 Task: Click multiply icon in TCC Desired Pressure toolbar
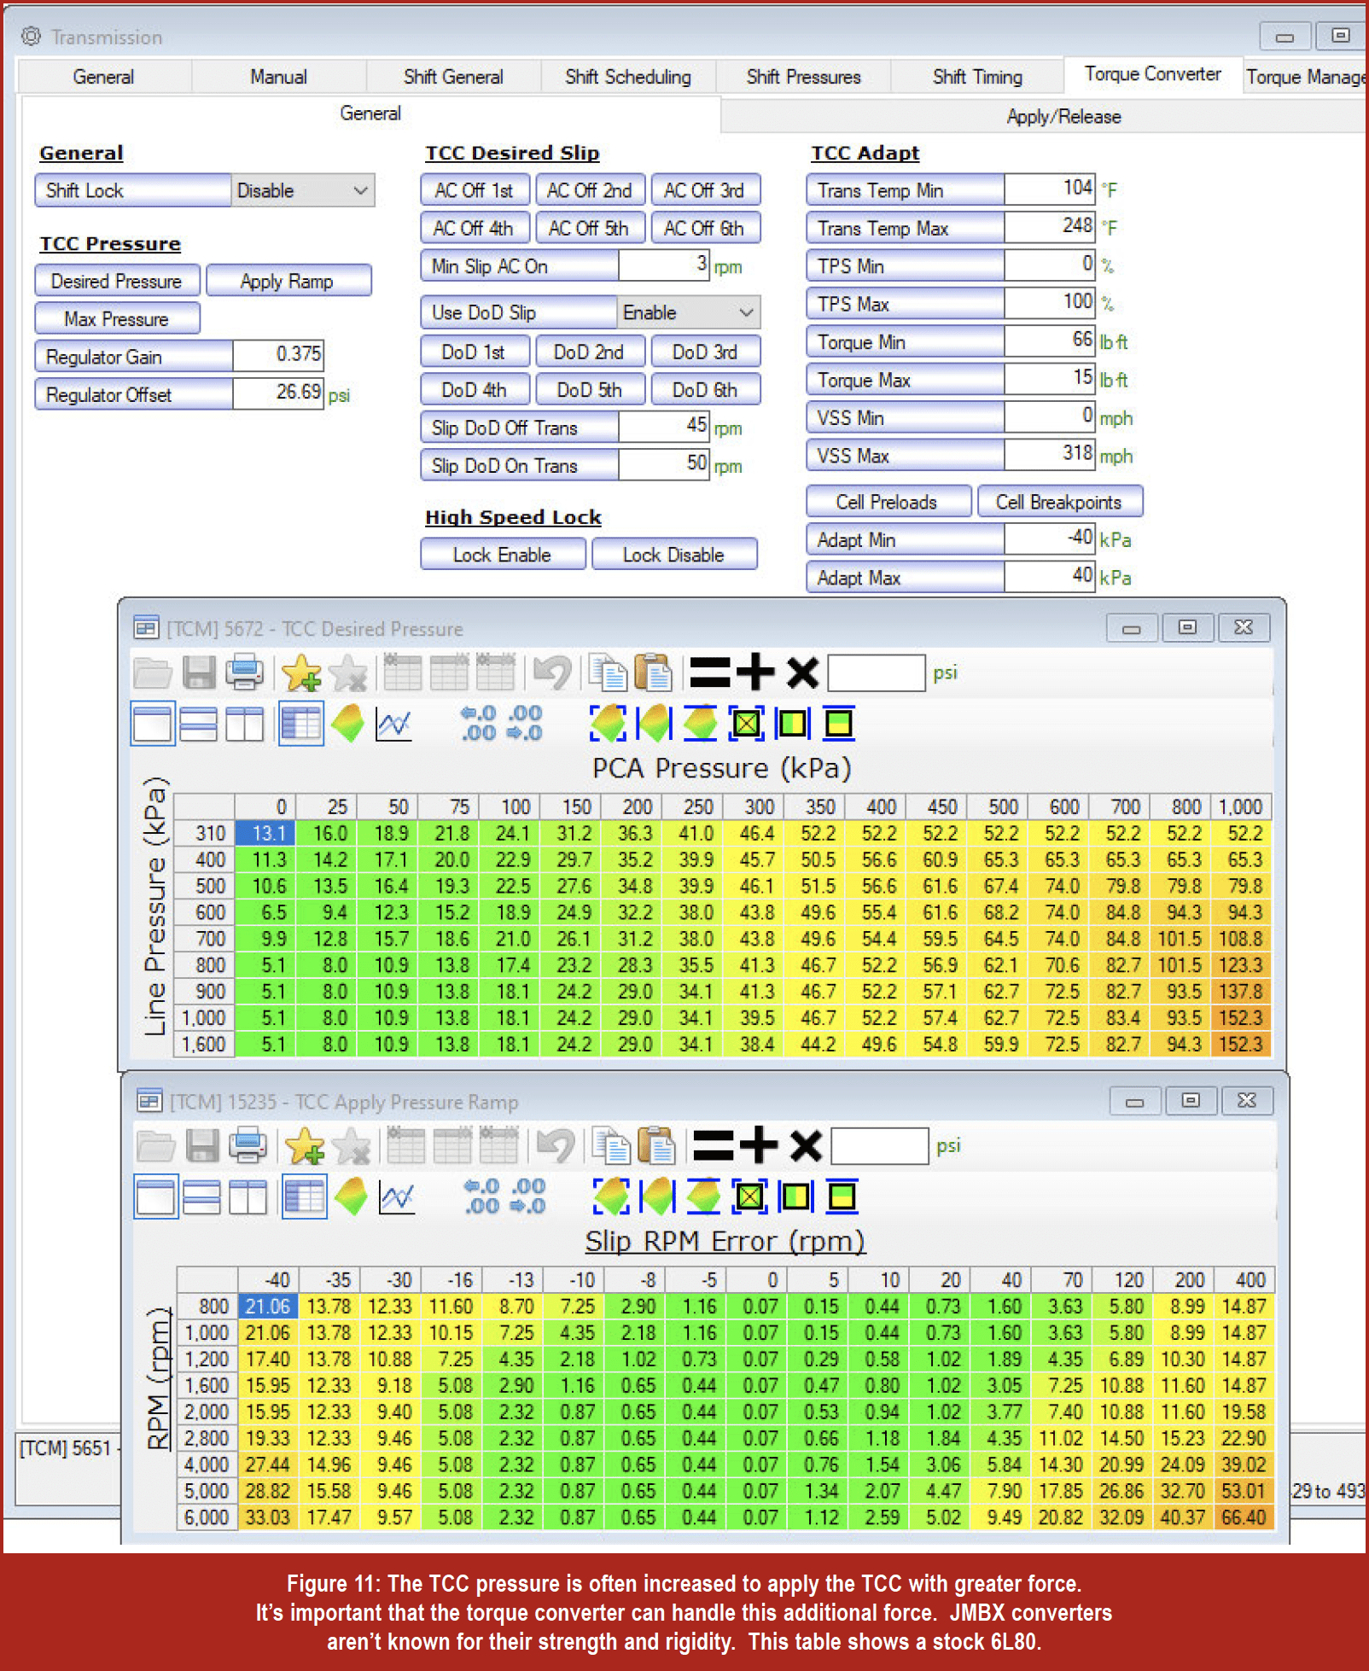click(801, 672)
